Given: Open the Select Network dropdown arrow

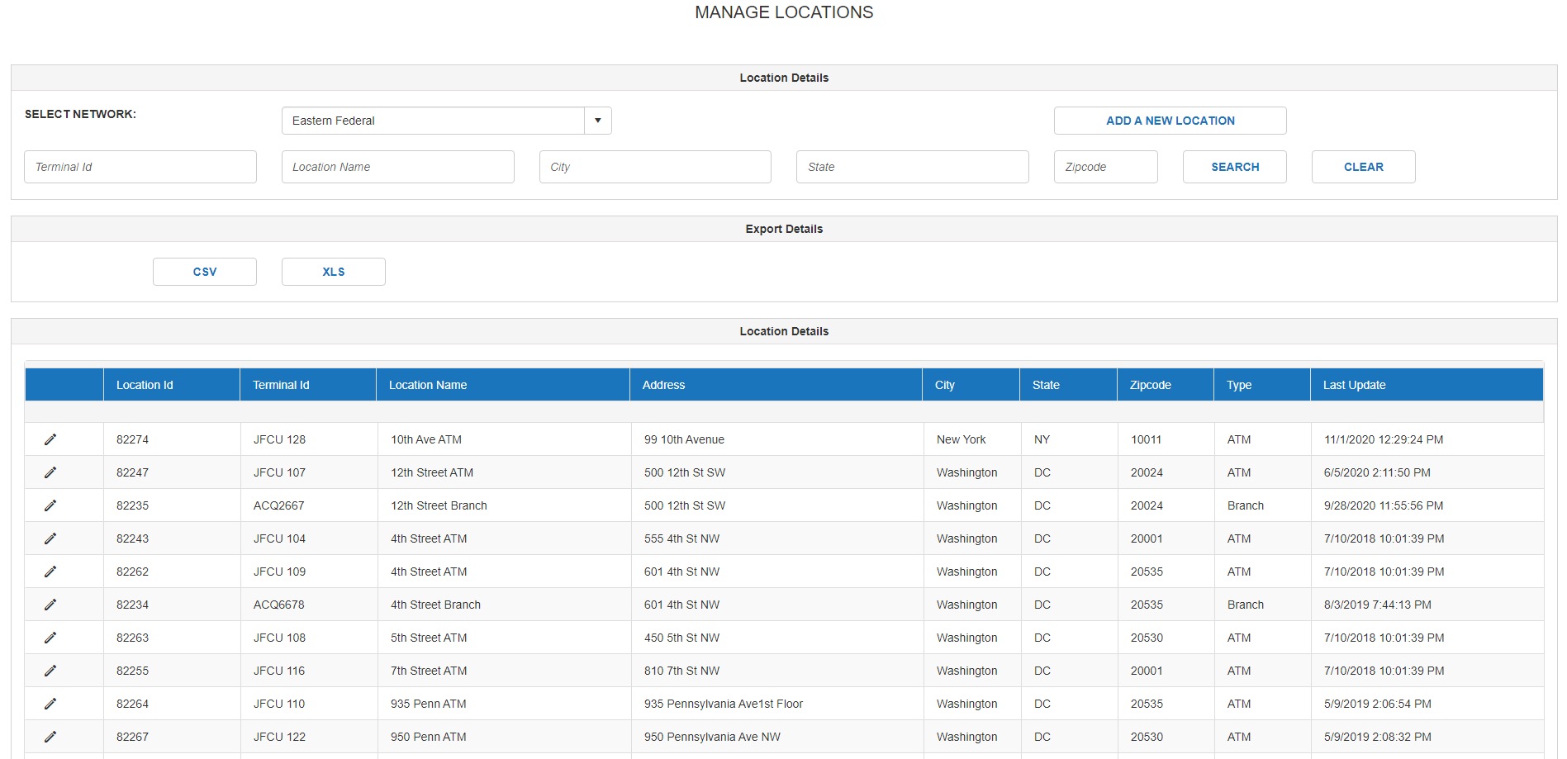Looking at the screenshot, I should coord(598,121).
